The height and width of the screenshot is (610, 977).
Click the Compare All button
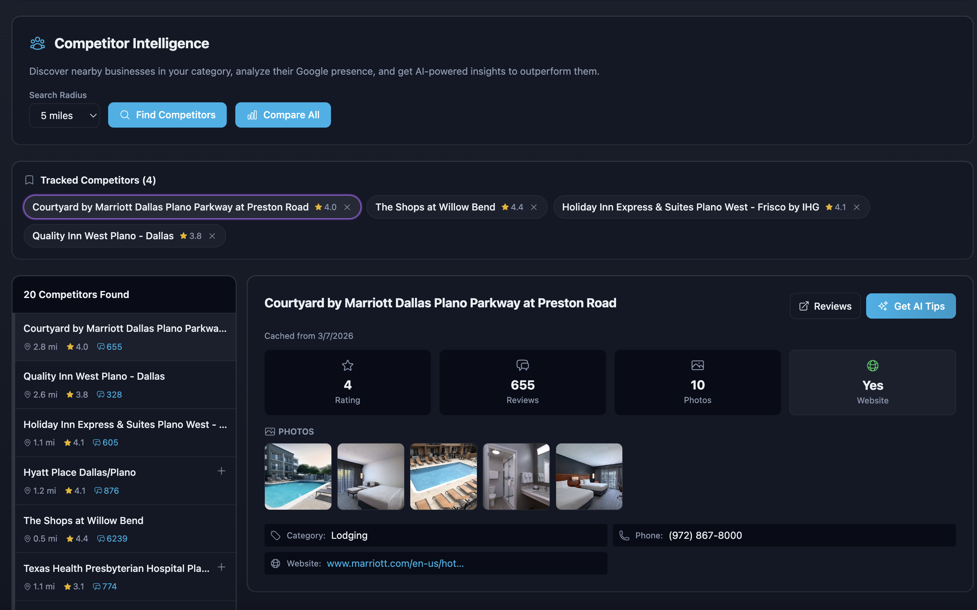[283, 115]
